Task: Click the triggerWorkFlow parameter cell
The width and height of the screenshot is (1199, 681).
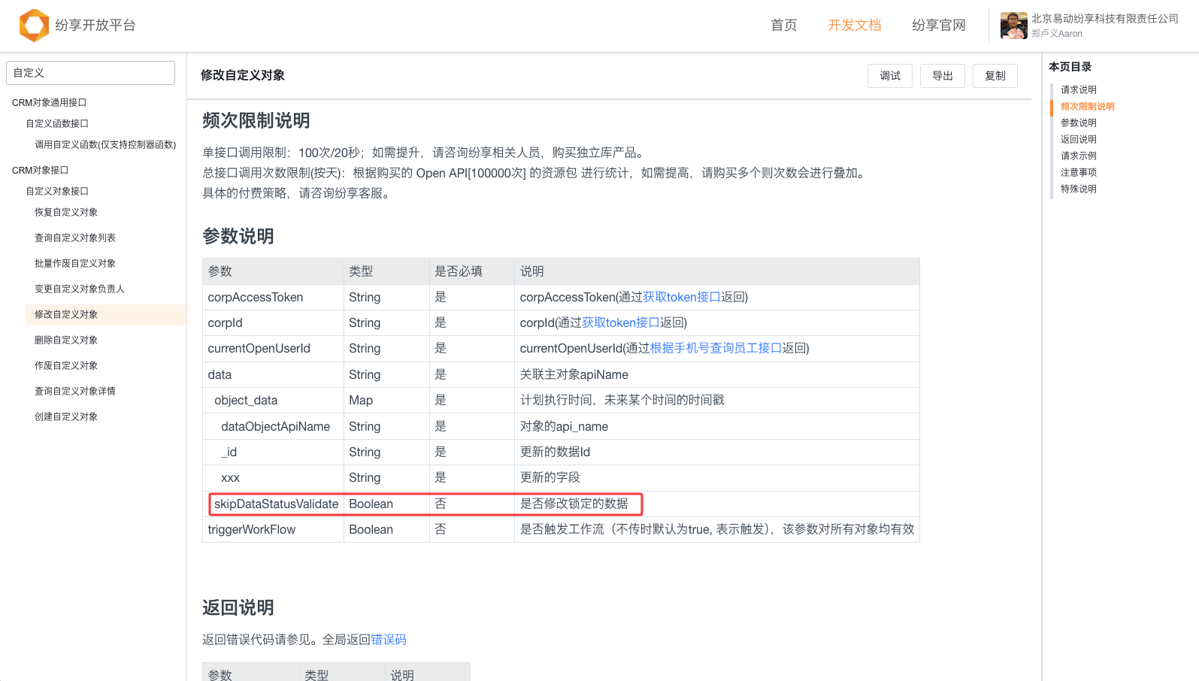Action: (x=273, y=530)
